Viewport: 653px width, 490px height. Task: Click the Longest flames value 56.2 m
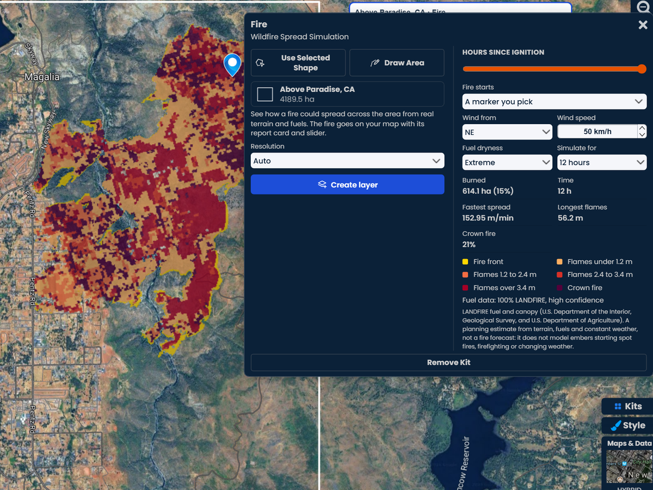click(x=570, y=218)
